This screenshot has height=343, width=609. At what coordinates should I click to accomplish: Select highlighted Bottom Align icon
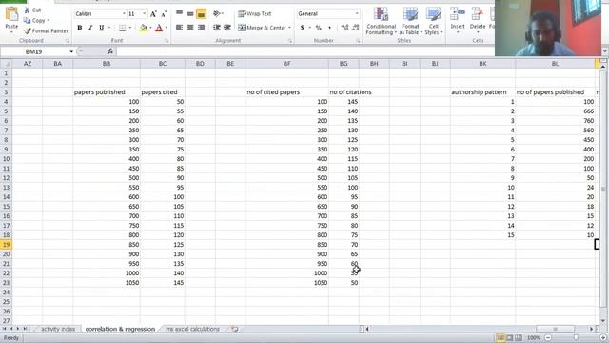coord(201,14)
